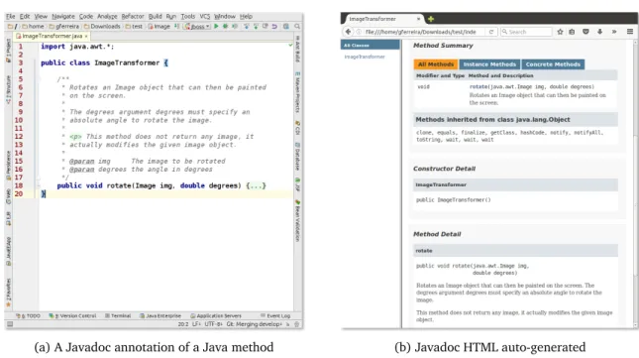Click the ImageTransformer link under All Classes
The width and height of the screenshot is (639, 358).
pyautogui.click(x=365, y=57)
